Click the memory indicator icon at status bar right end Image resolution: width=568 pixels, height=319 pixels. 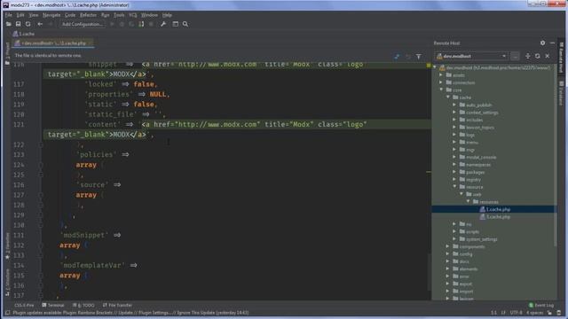coord(559,313)
